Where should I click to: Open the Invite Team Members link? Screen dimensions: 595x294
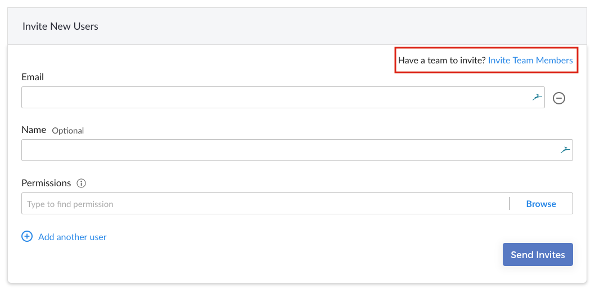(530, 60)
